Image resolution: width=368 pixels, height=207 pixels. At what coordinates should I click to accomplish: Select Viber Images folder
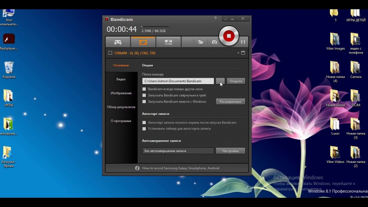[335, 41]
